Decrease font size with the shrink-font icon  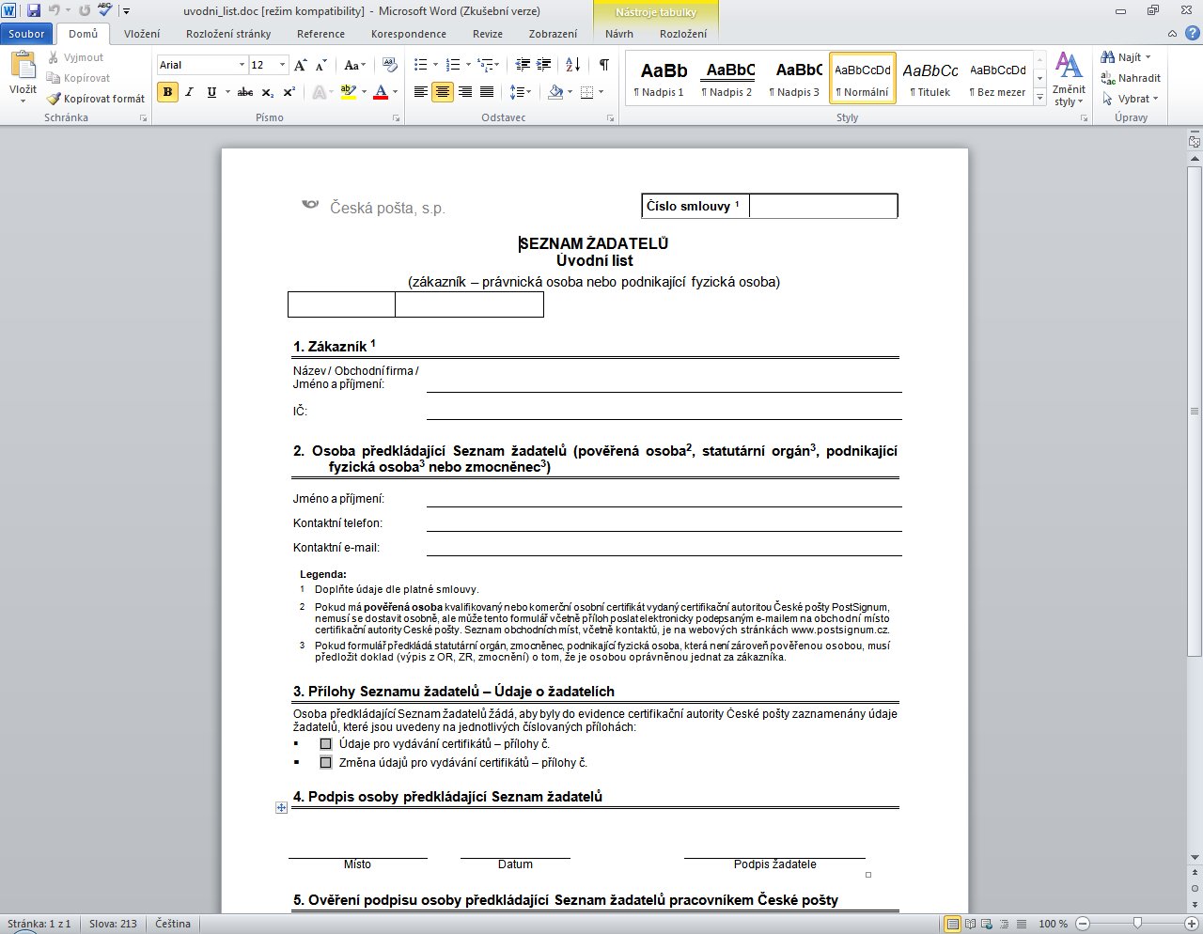pyautogui.click(x=321, y=65)
